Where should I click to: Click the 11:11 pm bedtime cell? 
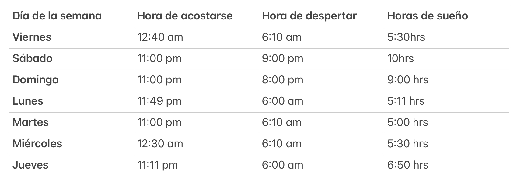pyautogui.click(x=157, y=165)
